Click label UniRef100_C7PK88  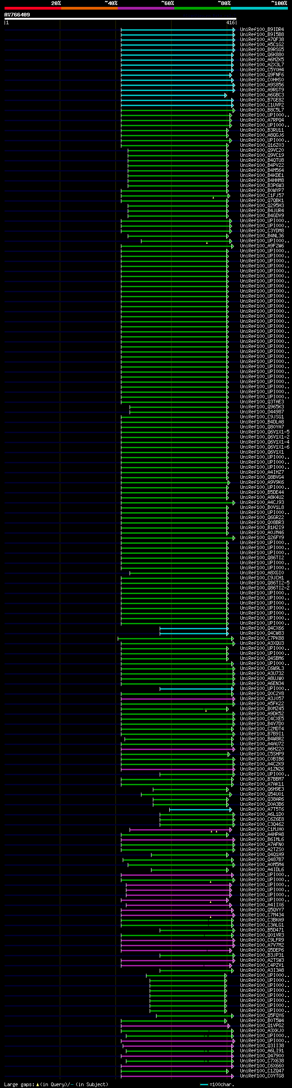(x=262, y=638)
